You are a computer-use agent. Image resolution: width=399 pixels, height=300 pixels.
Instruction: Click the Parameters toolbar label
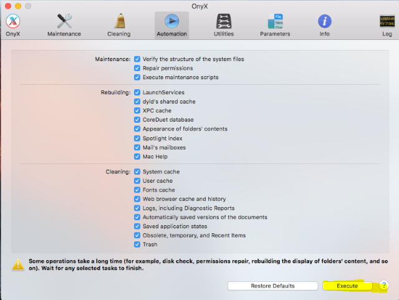pos(275,34)
